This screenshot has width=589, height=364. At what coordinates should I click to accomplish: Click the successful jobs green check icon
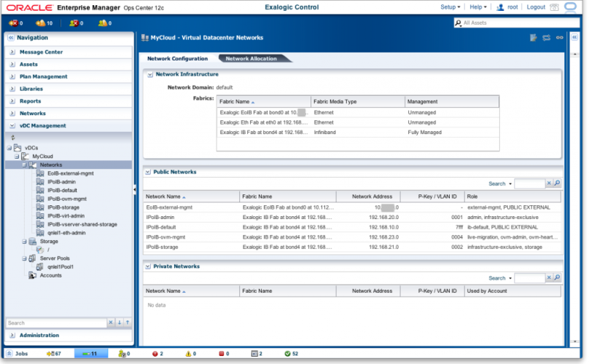[287, 354]
